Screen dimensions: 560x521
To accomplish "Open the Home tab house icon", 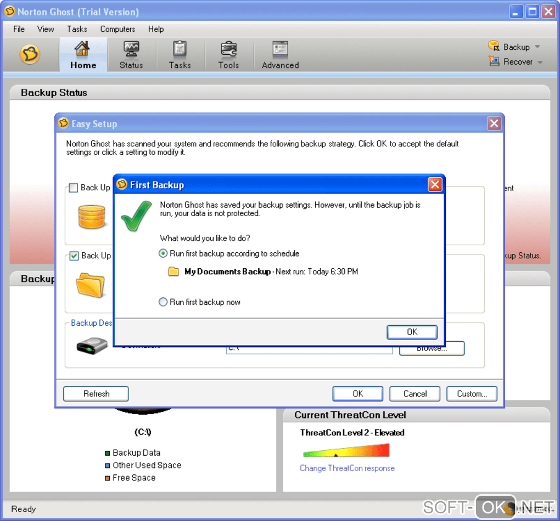I will (x=82, y=48).
